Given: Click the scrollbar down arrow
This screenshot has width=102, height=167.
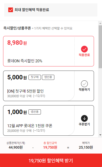Looking at the screenshot, I should point(100,135).
